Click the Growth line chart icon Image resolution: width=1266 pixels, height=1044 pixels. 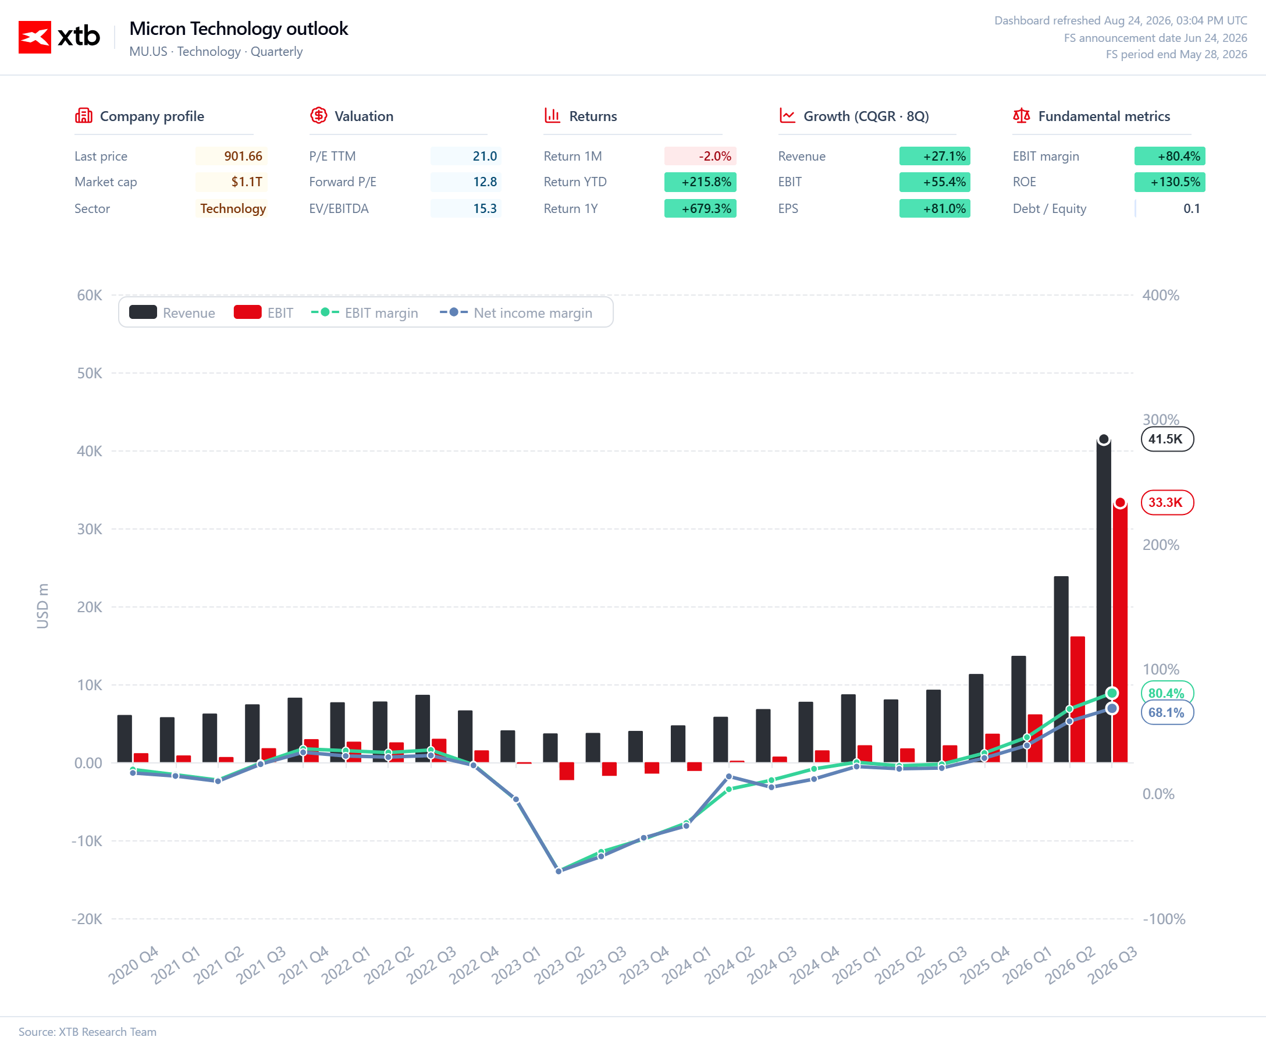click(787, 115)
